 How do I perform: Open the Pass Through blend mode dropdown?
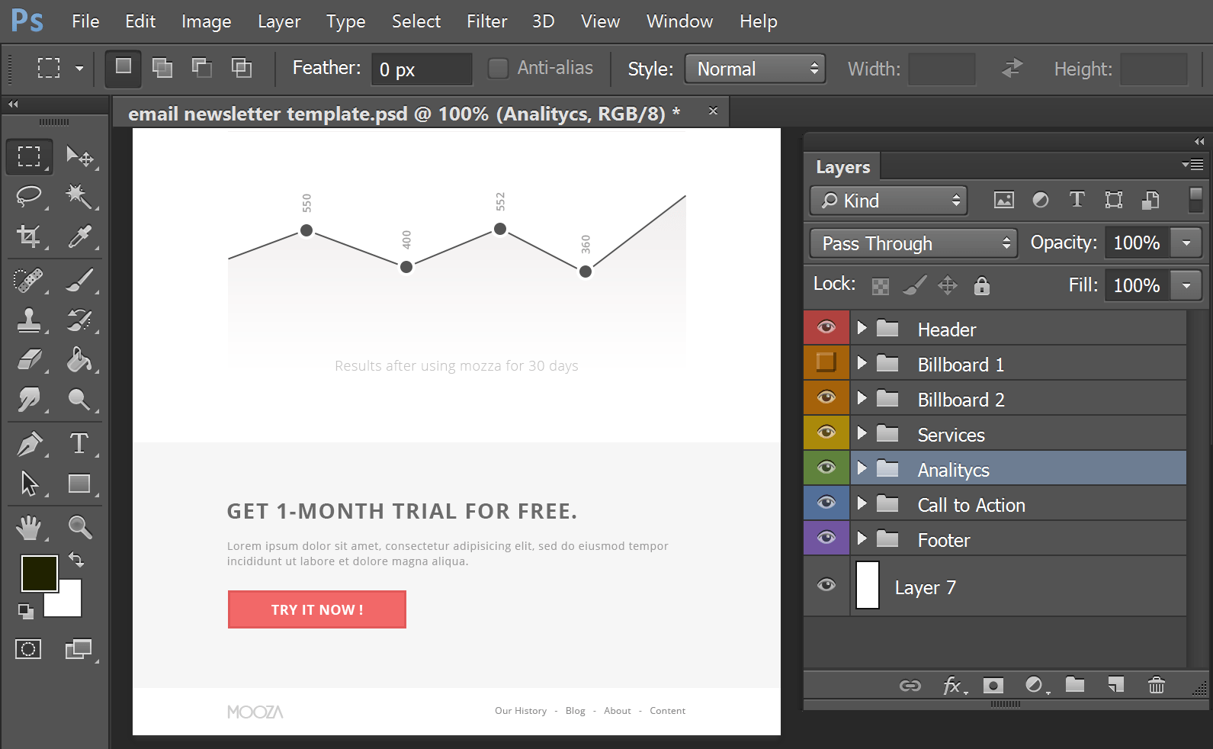click(x=913, y=243)
